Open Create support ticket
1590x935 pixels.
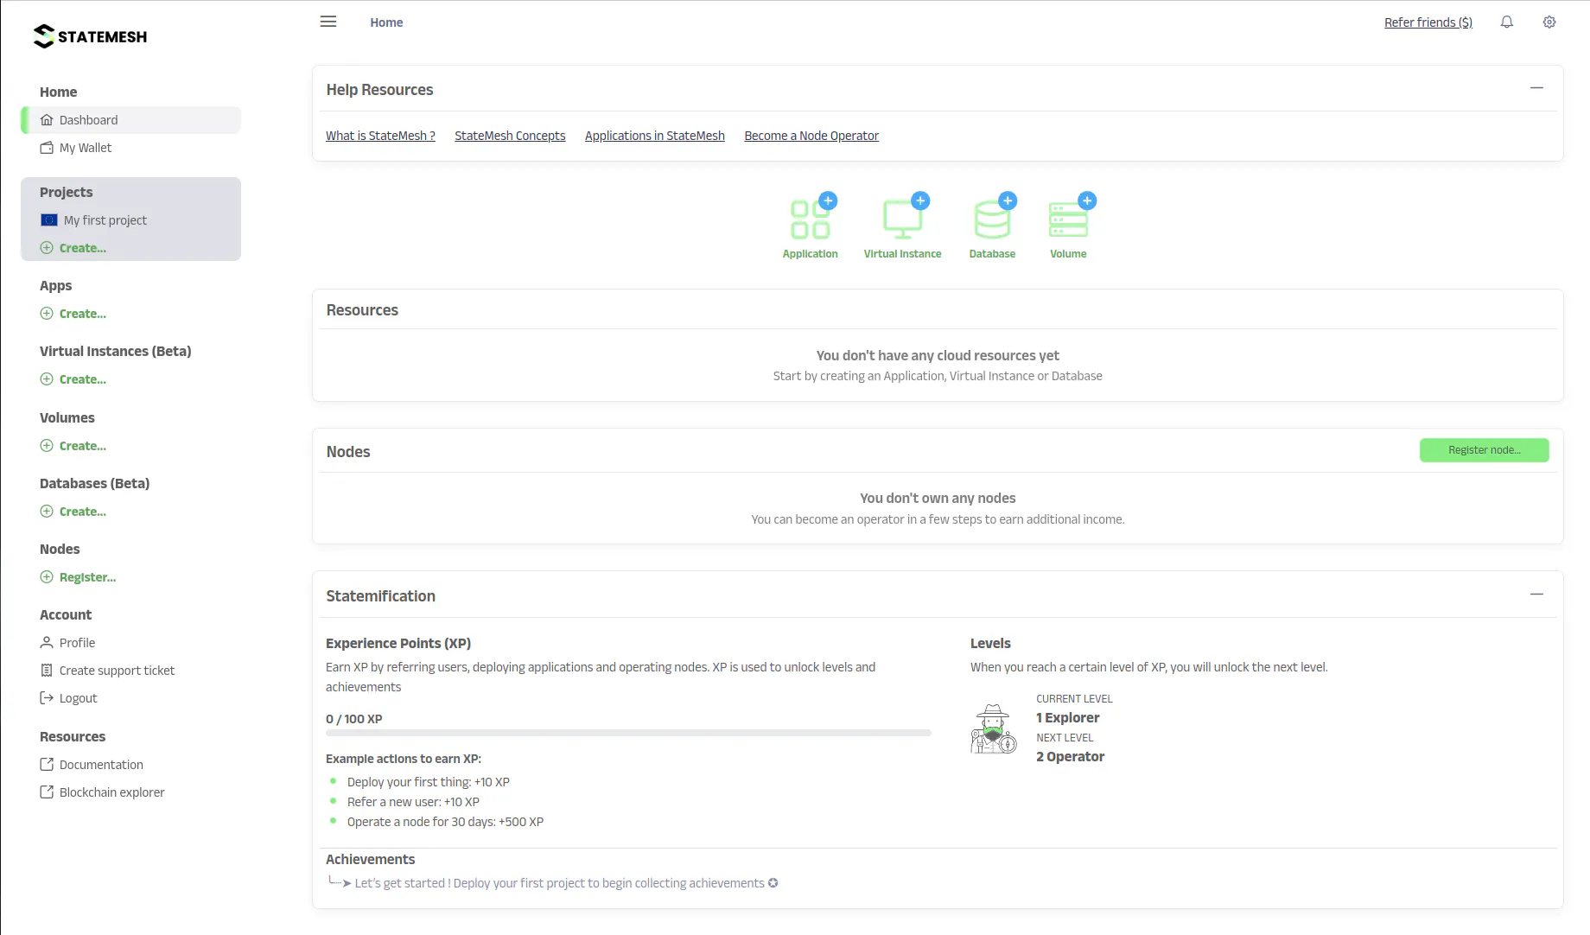107,671
